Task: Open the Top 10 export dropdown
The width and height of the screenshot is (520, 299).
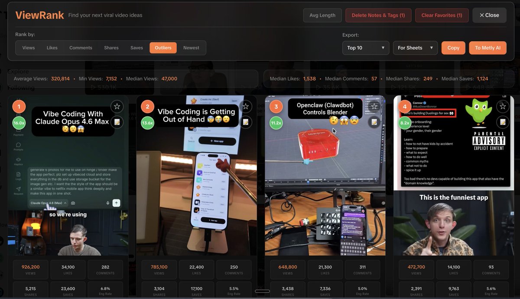Action: point(366,48)
